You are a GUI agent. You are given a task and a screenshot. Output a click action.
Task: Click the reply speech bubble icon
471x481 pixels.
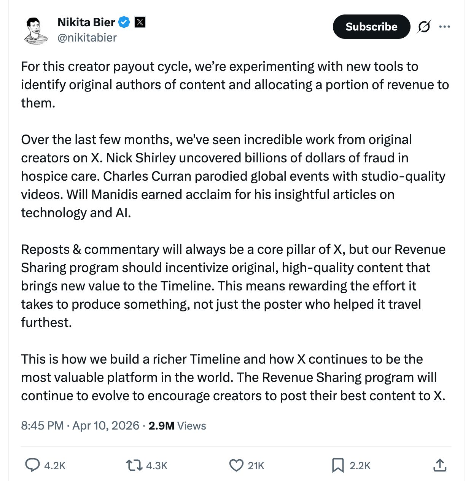[32, 465]
